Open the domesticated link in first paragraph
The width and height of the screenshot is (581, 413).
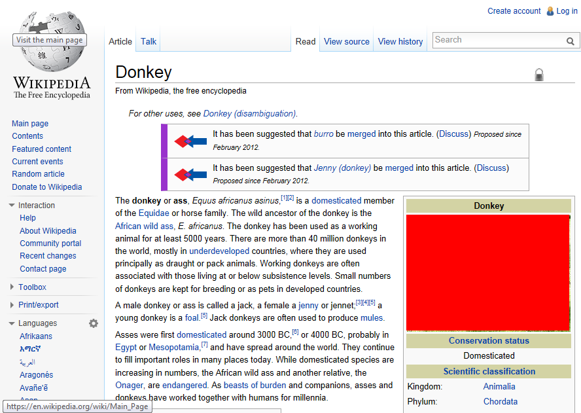[336, 200]
